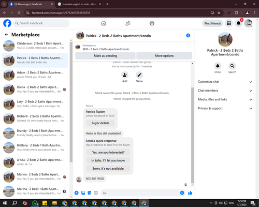259x207 pixels.
Task: Open browser extensions puzzle icon
Action: [x=236, y=13]
